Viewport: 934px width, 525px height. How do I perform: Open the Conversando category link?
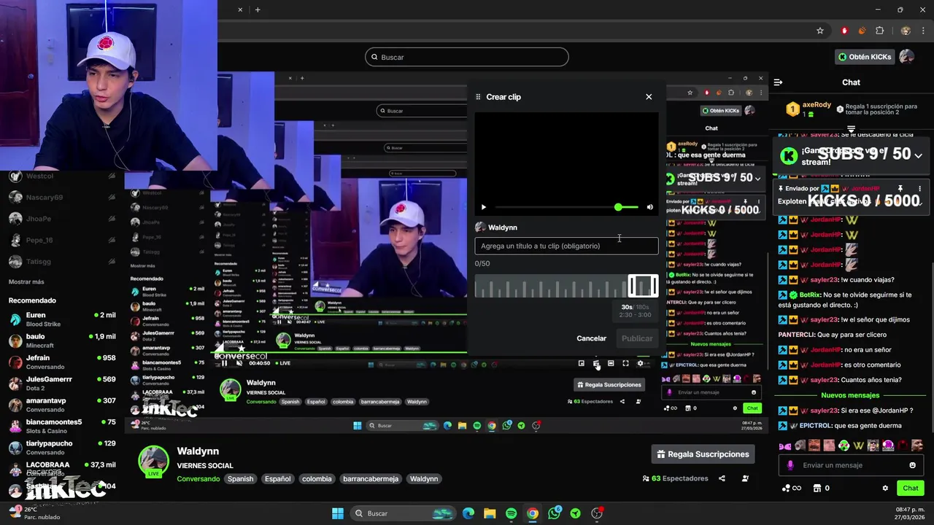click(198, 479)
